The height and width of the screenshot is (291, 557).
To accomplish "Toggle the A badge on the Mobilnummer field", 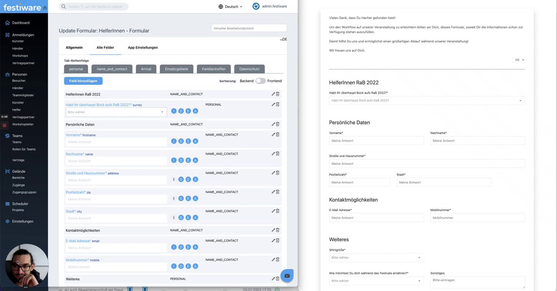I will point(196,266).
